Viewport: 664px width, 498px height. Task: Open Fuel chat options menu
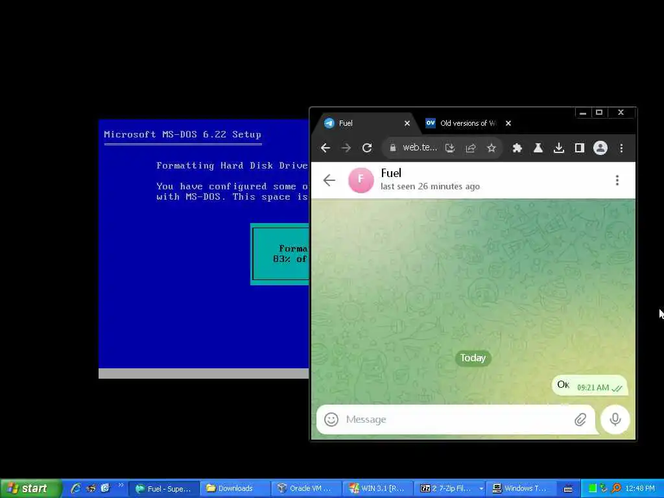pyautogui.click(x=617, y=180)
